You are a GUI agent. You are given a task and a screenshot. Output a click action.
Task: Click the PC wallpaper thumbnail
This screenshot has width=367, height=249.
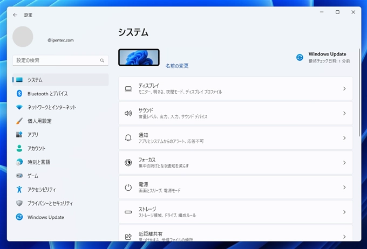pyautogui.click(x=139, y=57)
